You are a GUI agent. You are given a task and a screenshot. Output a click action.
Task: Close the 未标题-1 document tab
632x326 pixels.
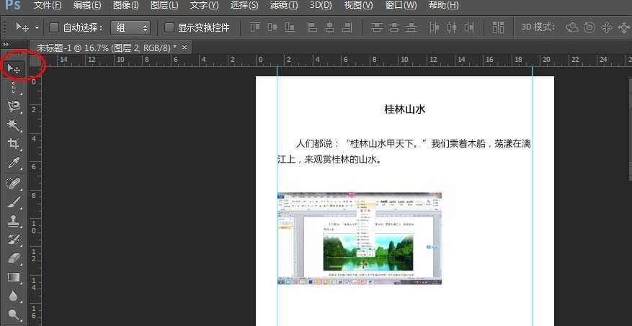[x=184, y=47]
